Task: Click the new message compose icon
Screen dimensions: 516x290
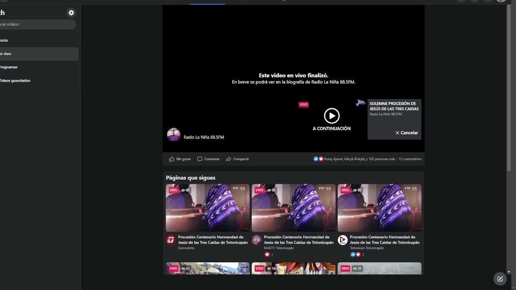Action: point(500,279)
